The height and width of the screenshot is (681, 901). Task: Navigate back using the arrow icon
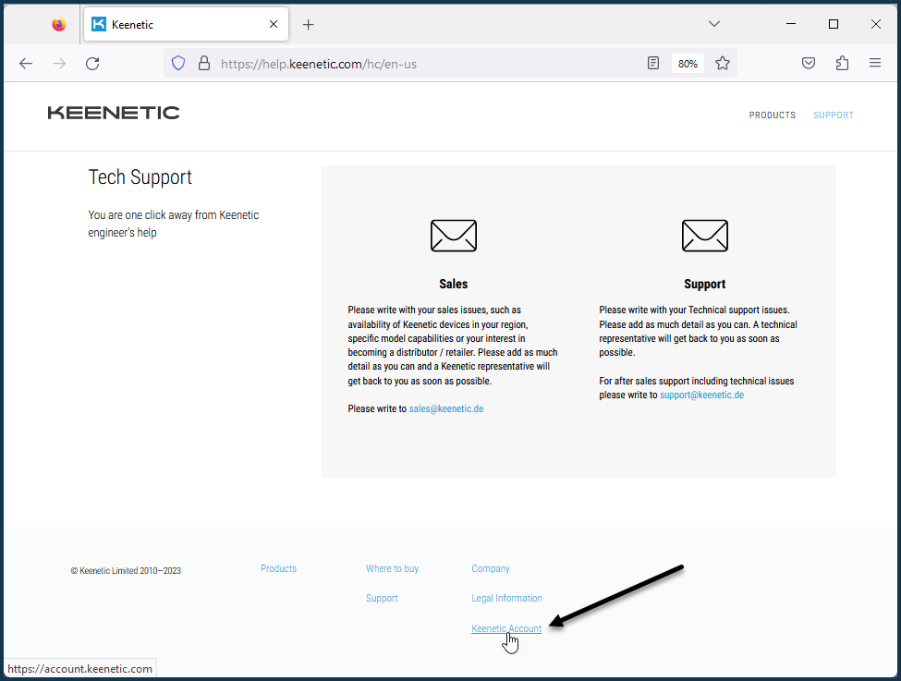25,63
